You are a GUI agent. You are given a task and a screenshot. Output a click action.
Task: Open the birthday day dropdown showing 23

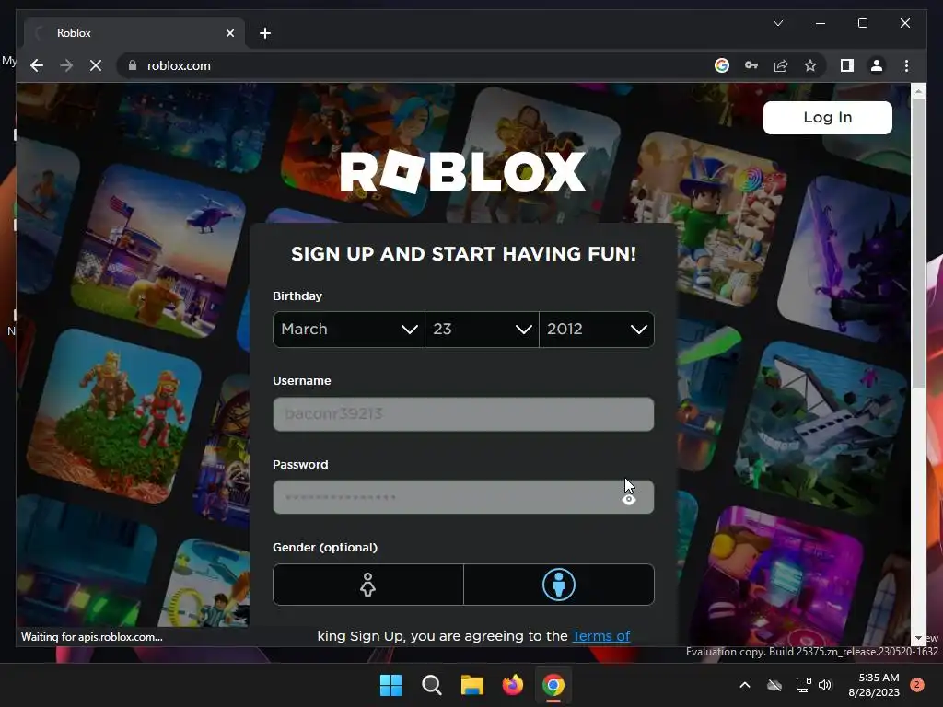tap(482, 330)
